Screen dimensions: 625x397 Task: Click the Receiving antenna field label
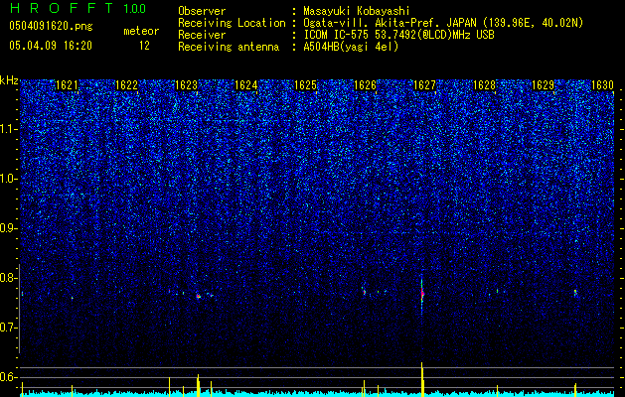(229, 47)
